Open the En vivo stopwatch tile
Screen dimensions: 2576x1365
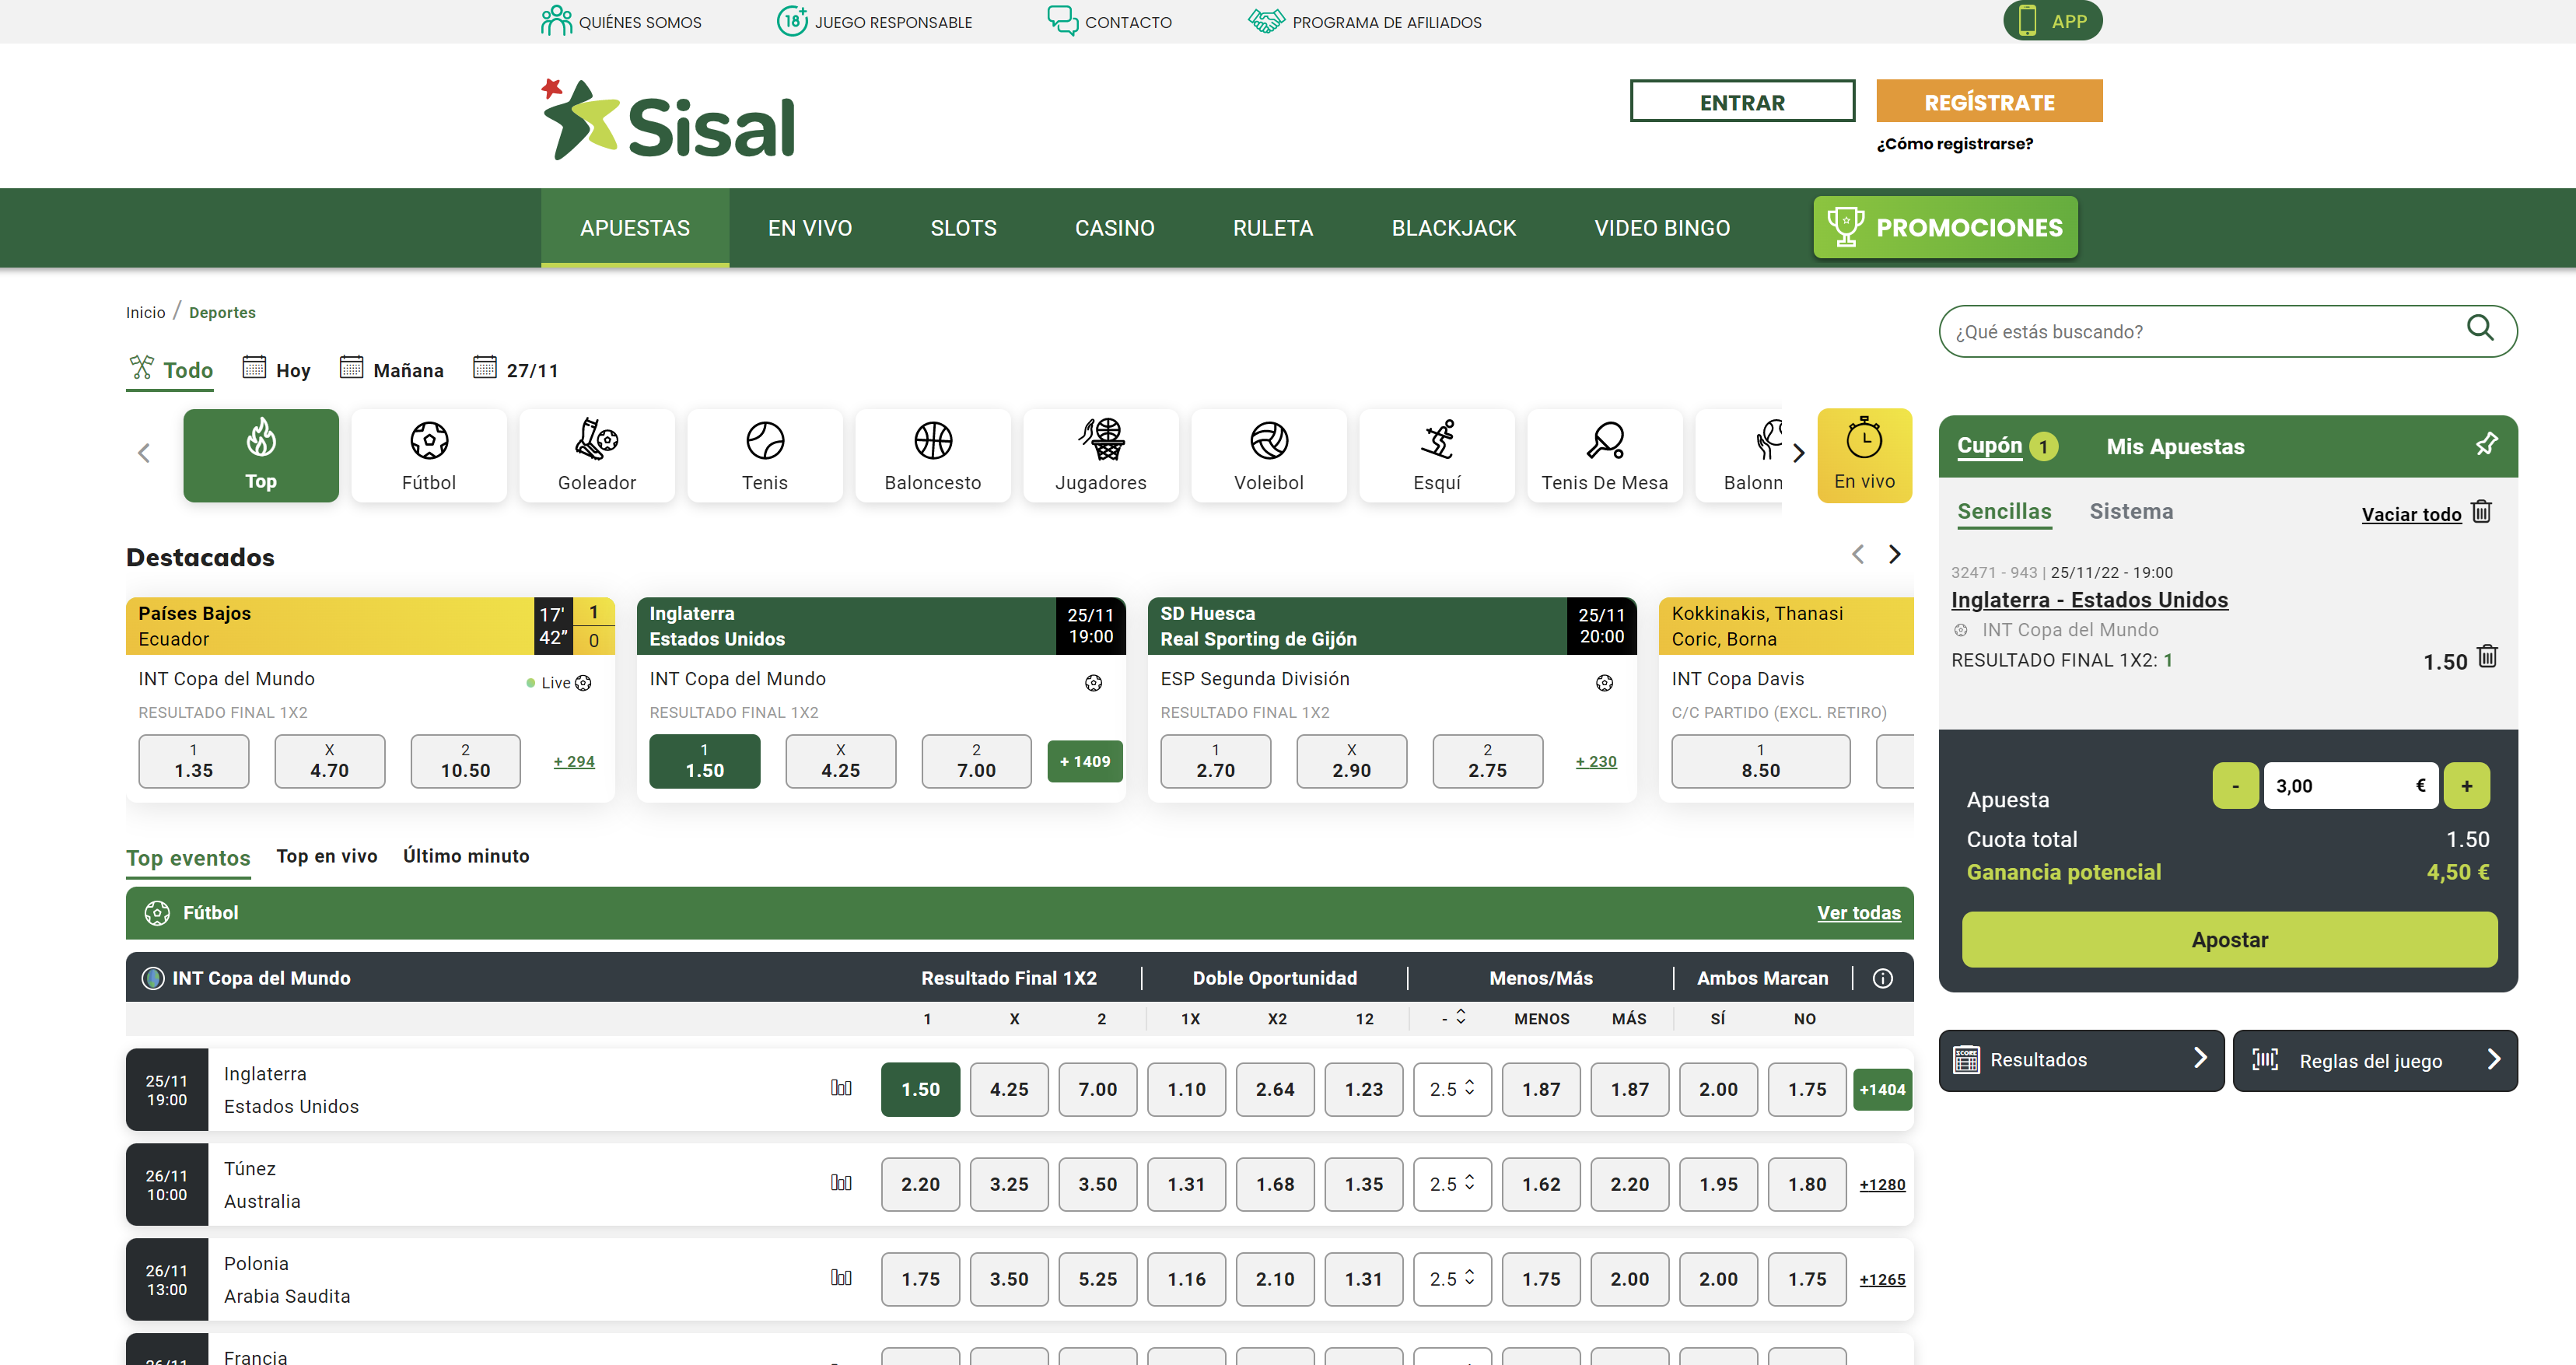pyautogui.click(x=1864, y=455)
